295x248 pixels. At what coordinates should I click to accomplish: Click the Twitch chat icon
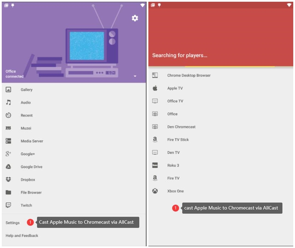tap(8, 205)
